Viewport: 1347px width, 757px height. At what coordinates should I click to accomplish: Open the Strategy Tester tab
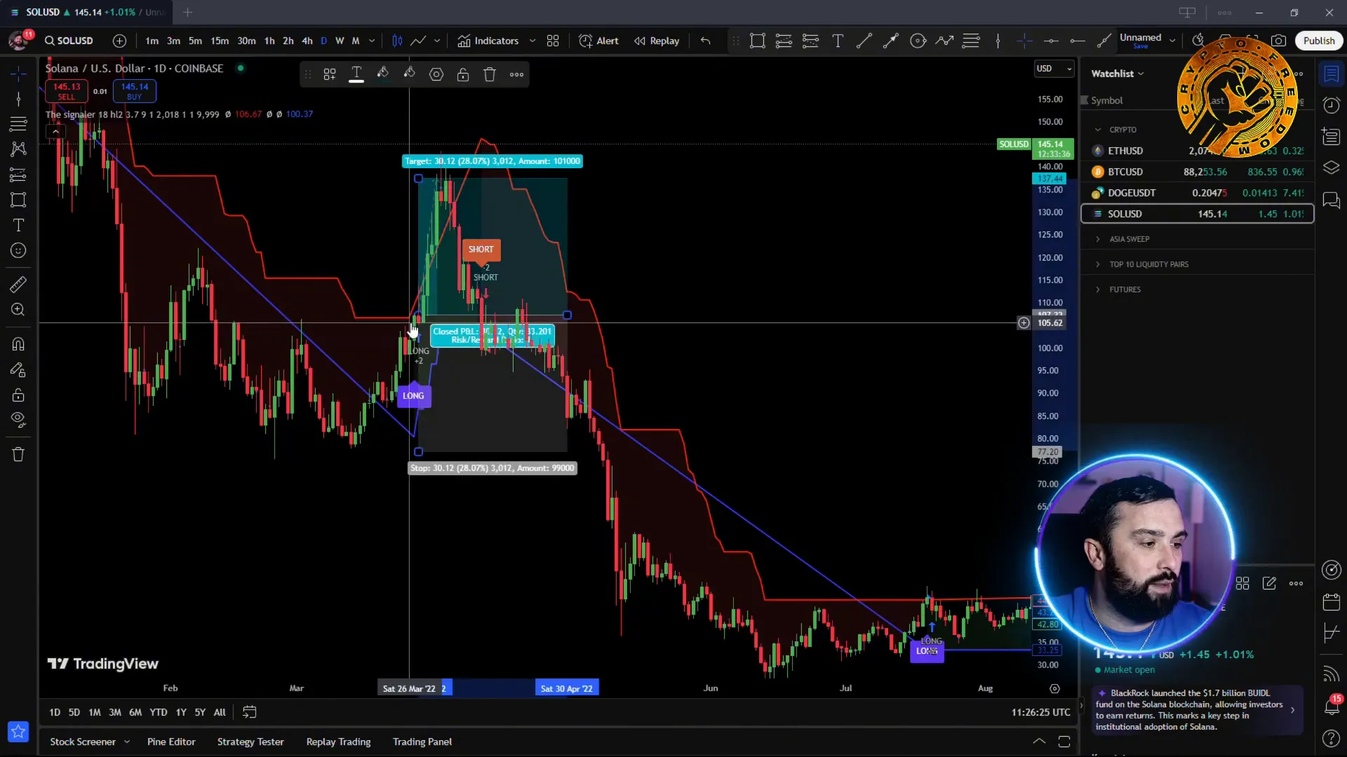coord(250,742)
